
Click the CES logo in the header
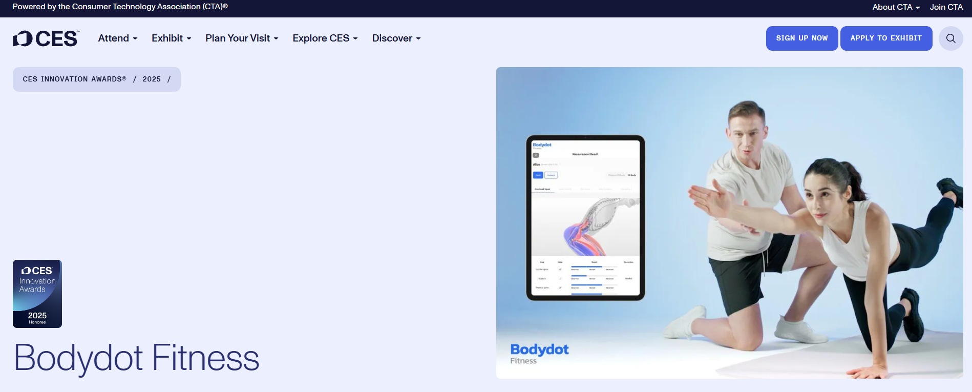click(46, 38)
